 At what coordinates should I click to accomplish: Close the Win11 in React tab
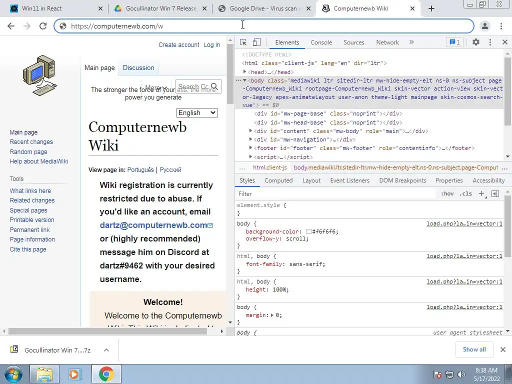point(100,9)
